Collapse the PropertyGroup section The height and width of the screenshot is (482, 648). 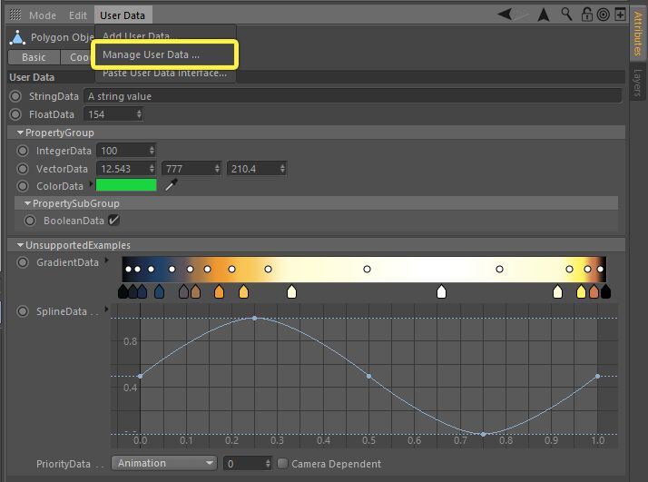point(20,133)
